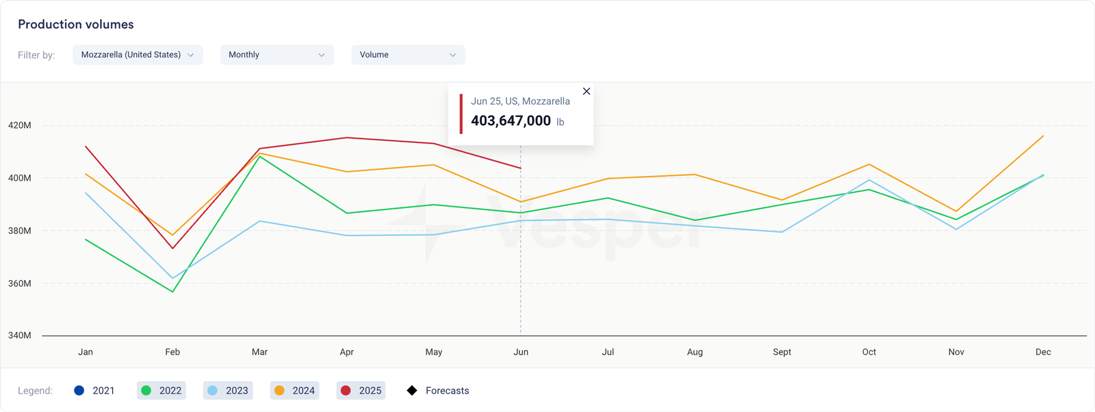Open the Mozzarella (United States) dropdown
The height and width of the screenshot is (412, 1095).
pos(138,55)
